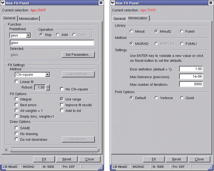Choose the Fumili library option
The width and height of the screenshot is (214, 171).
coord(181,31)
